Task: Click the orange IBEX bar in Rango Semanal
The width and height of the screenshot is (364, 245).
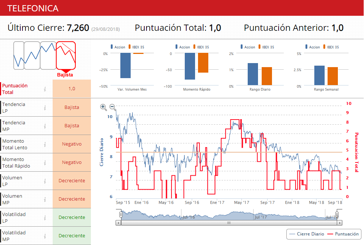Action: click(x=333, y=76)
